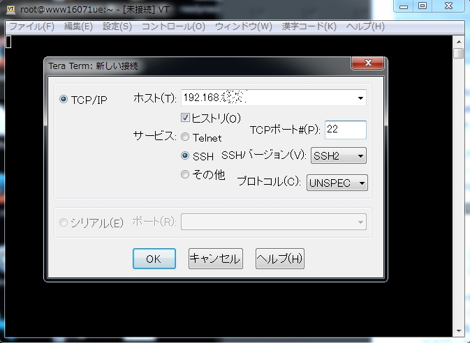Viewport: 470px width, 343px height.
Task: Click the ヘルプ(H) button in dialog
Action: pyautogui.click(x=279, y=259)
